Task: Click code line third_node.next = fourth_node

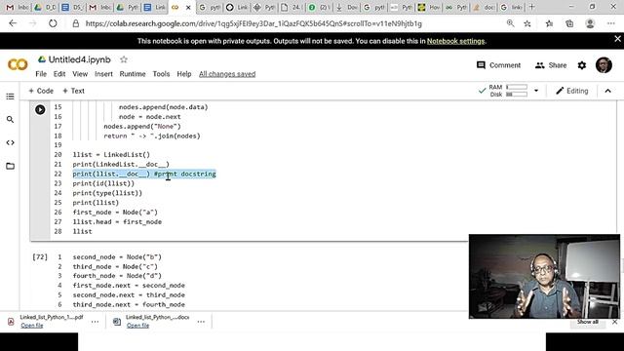Action: [x=129, y=304]
